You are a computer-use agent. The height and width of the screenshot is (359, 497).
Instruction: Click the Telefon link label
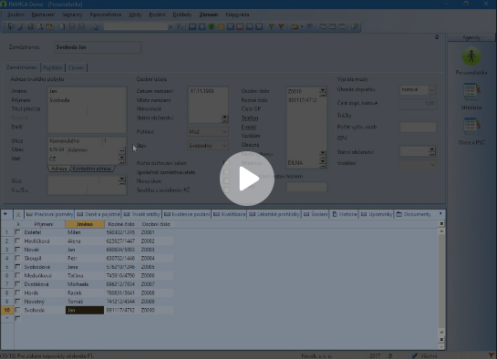tap(250, 118)
